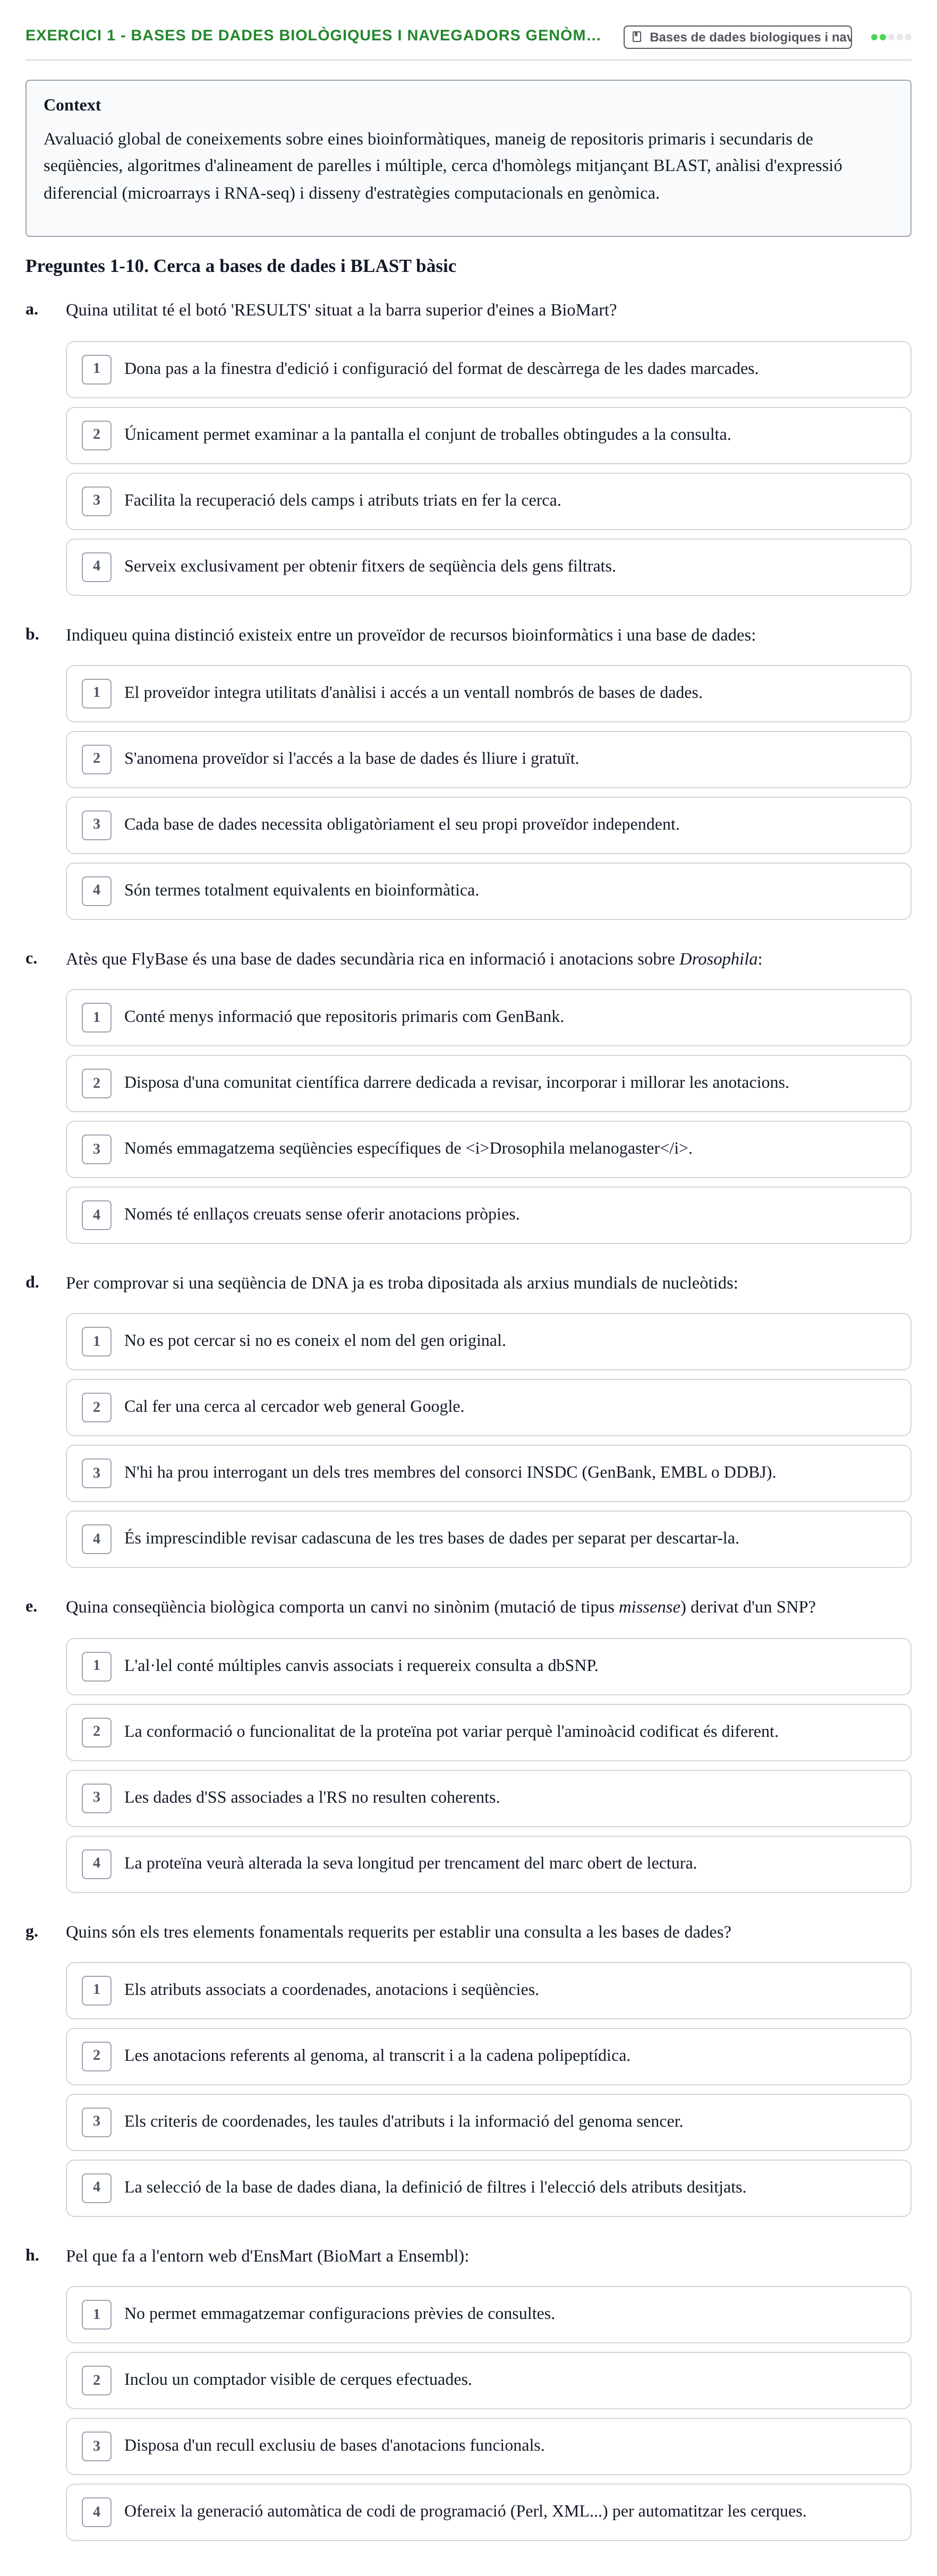Choose 'Inclou un comptador visible de cerques'
937x2576 pixels.
click(x=488, y=2380)
